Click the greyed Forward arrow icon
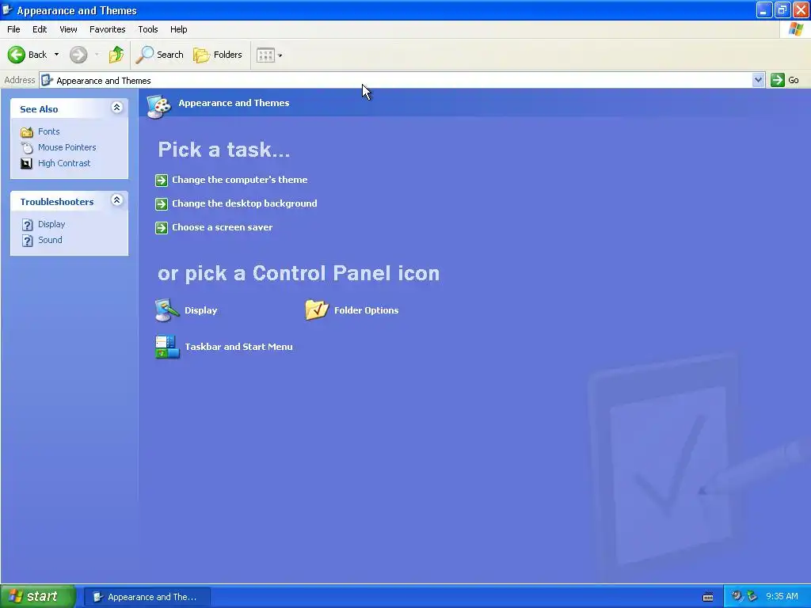This screenshot has height=608, width=811. [x=78, y=55]
